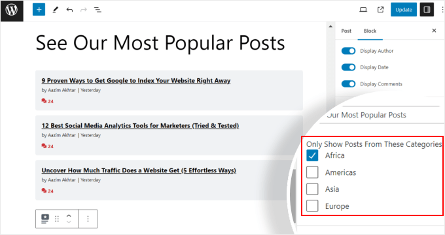Click comment count under 9 Proven Ways post
Screen dimensions: 445x235
pyautogui.click(x=47, y=101)
